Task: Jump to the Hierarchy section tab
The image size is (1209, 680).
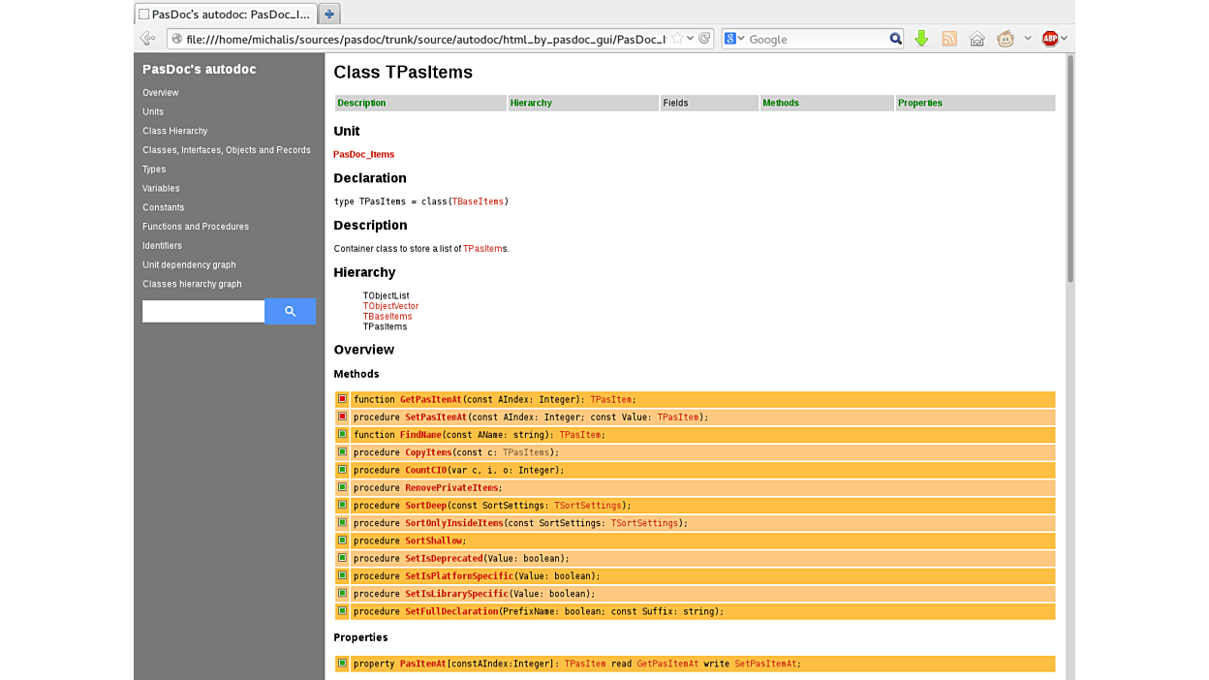Action: (x=531, y=103)
